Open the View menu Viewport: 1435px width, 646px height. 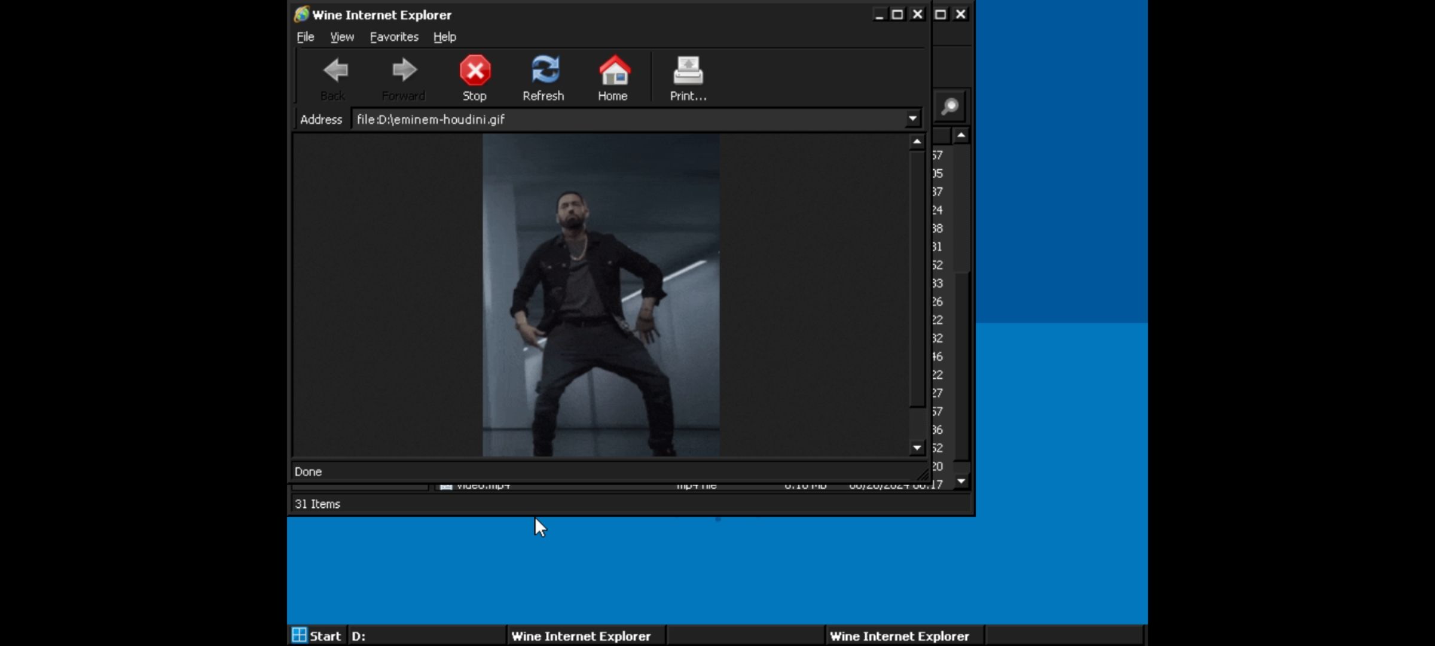(342, 37)
